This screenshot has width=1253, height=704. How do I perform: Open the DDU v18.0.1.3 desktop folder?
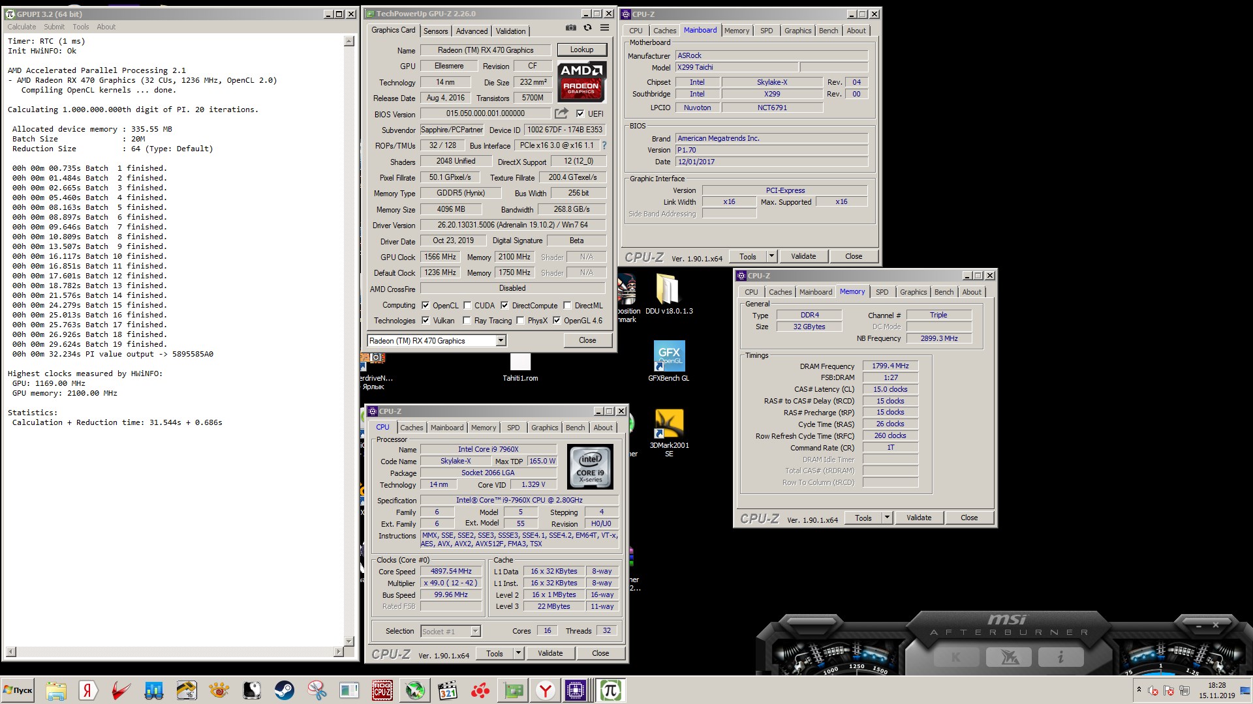pos(669,294)
